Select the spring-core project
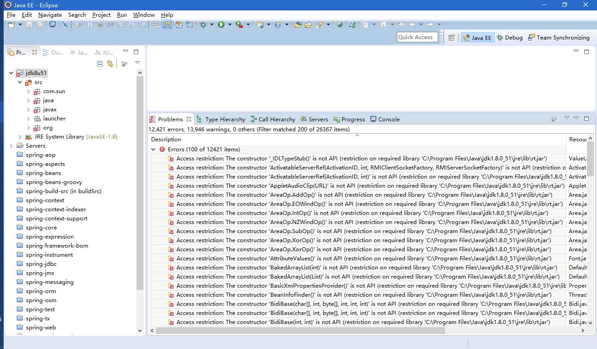The width and height of the screenshot is (597, 349). pyautogui.click(x=41, y=227)
